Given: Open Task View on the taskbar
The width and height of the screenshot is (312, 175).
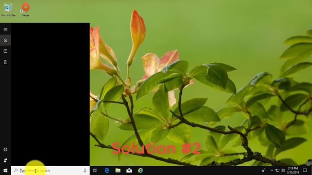Looking at the screenshot, I should coord(96,171).
